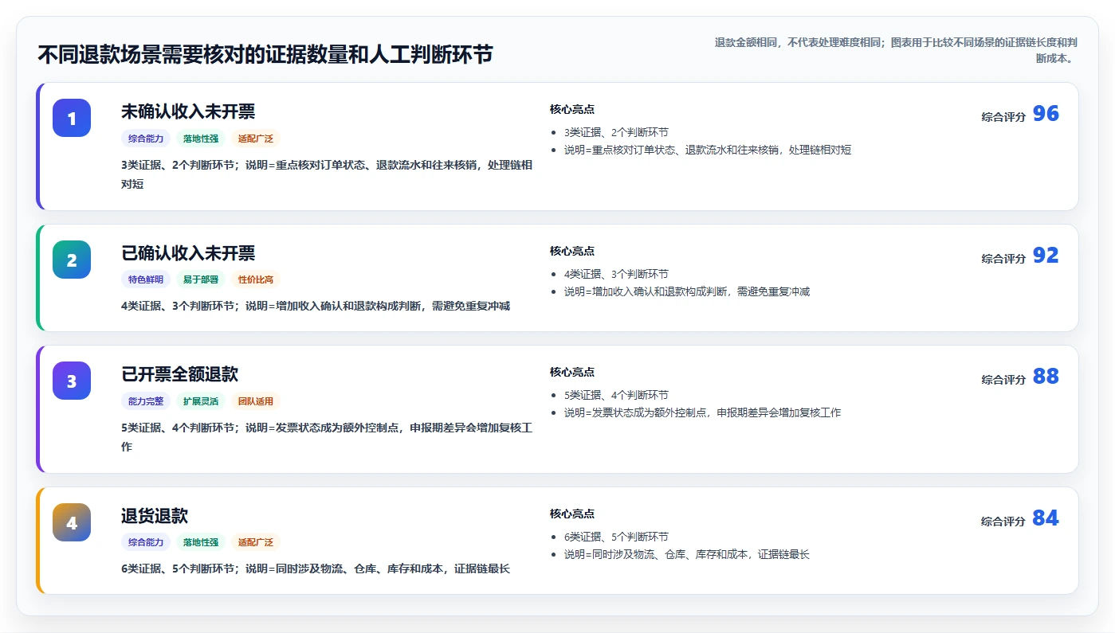This screenshot has height=633, width=1115.
Task: Click bold description under 已确认收入未开票 tags
Action: pyautogui.click(x=316, y=306)
